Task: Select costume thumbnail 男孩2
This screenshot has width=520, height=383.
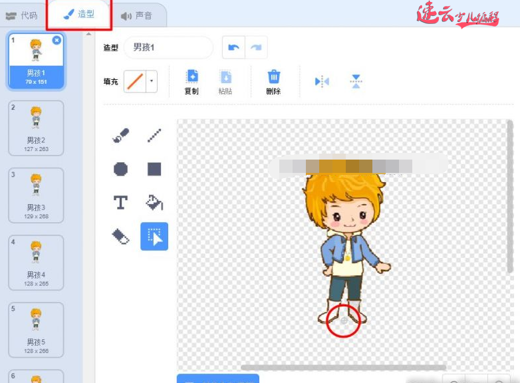Action: [x=36, y=128]
